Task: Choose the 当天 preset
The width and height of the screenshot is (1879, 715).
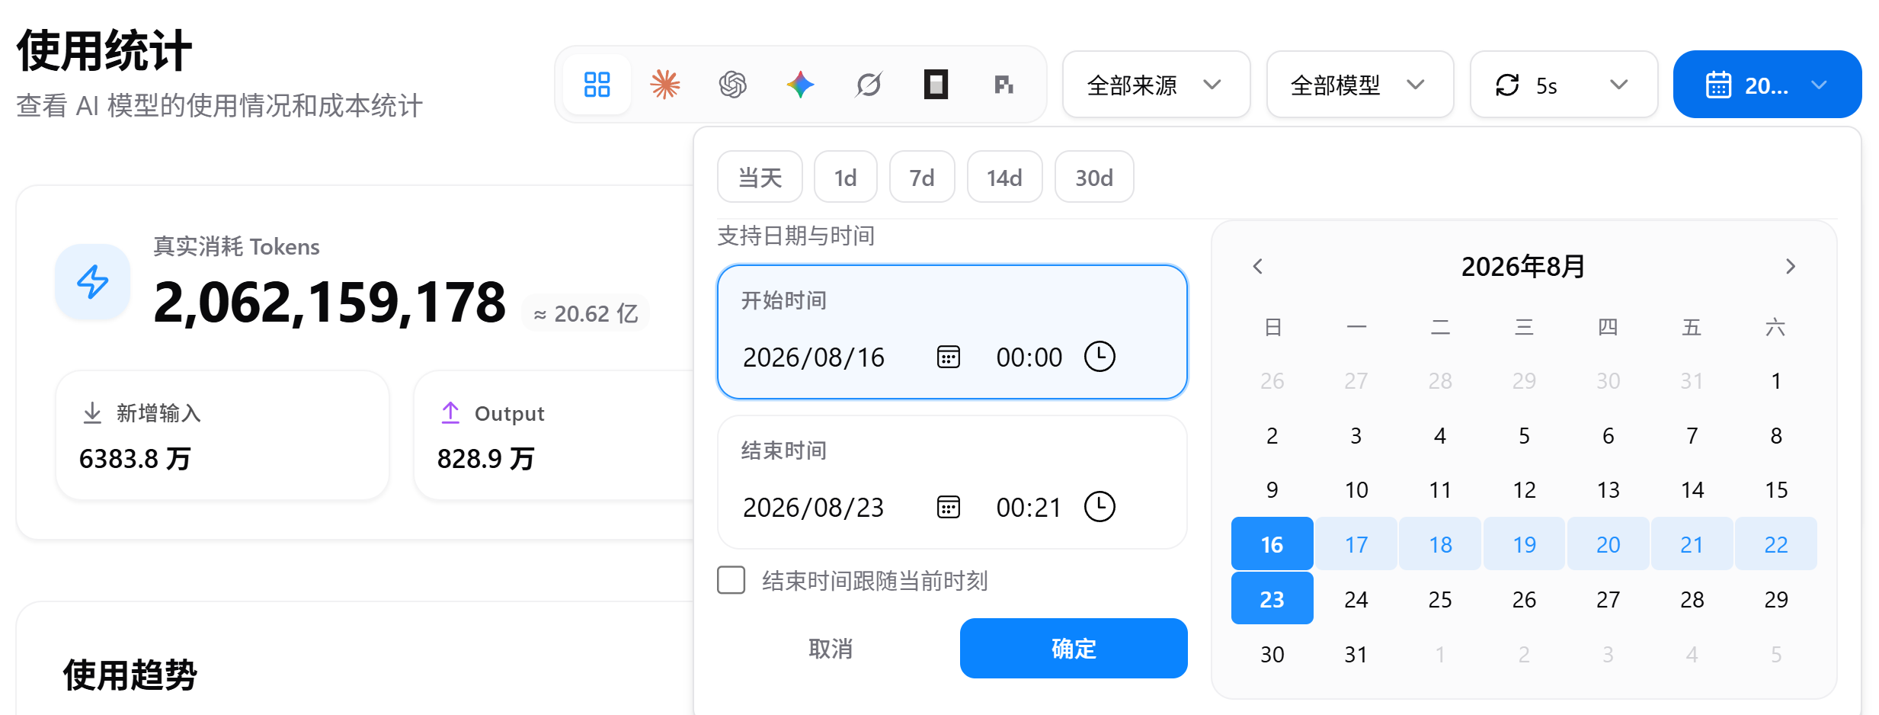Action: [x=760, y=178]
